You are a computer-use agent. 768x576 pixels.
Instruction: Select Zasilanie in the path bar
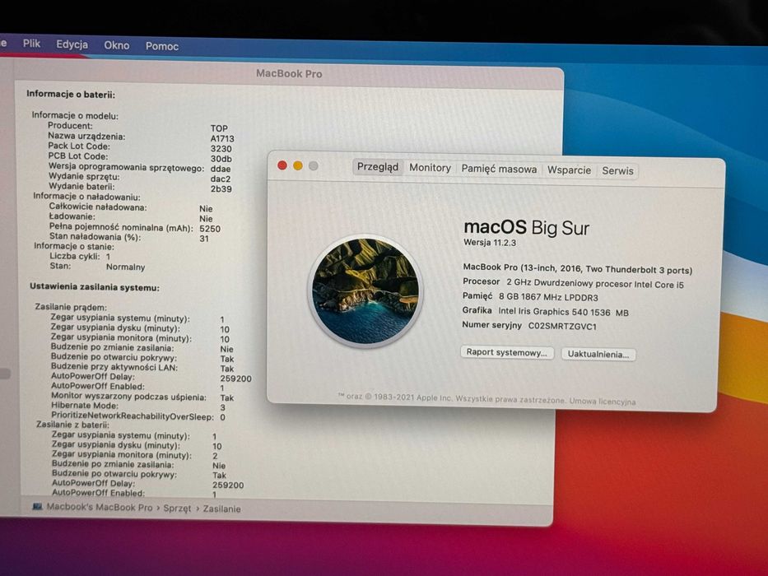(x=222, y=509)
